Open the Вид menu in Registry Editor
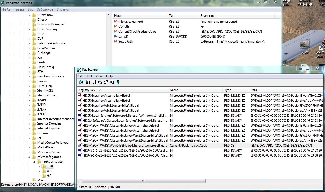The height and width of the screenshot is (192, 325). pos(31,9)
